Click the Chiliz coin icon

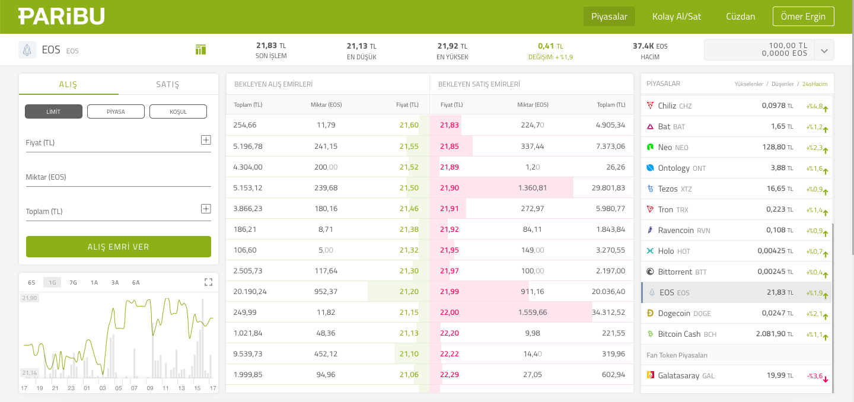[x=650, y=106]
